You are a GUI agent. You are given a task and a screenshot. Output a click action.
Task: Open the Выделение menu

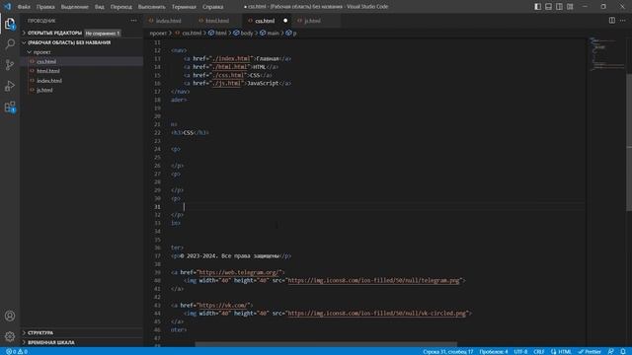click(75, 7)
